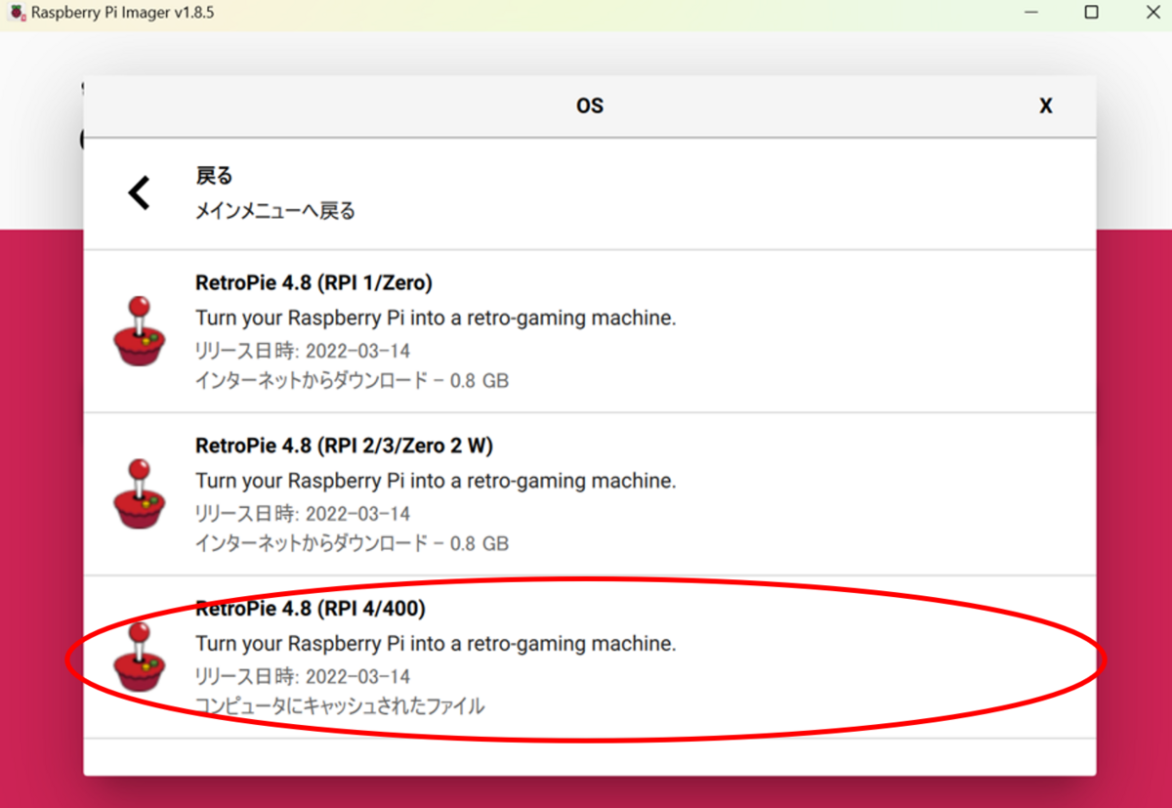Click download size text of RPI 2/3/Zero 2 W entry
Screen dimensions: 1172x808
pyautogui.click(x=352, y=543)
